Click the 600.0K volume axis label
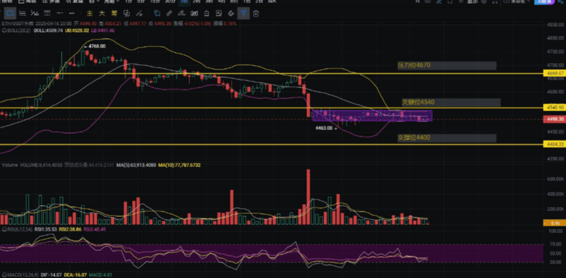The width and height of the screenshot is (566, 278). coord(554,179)
